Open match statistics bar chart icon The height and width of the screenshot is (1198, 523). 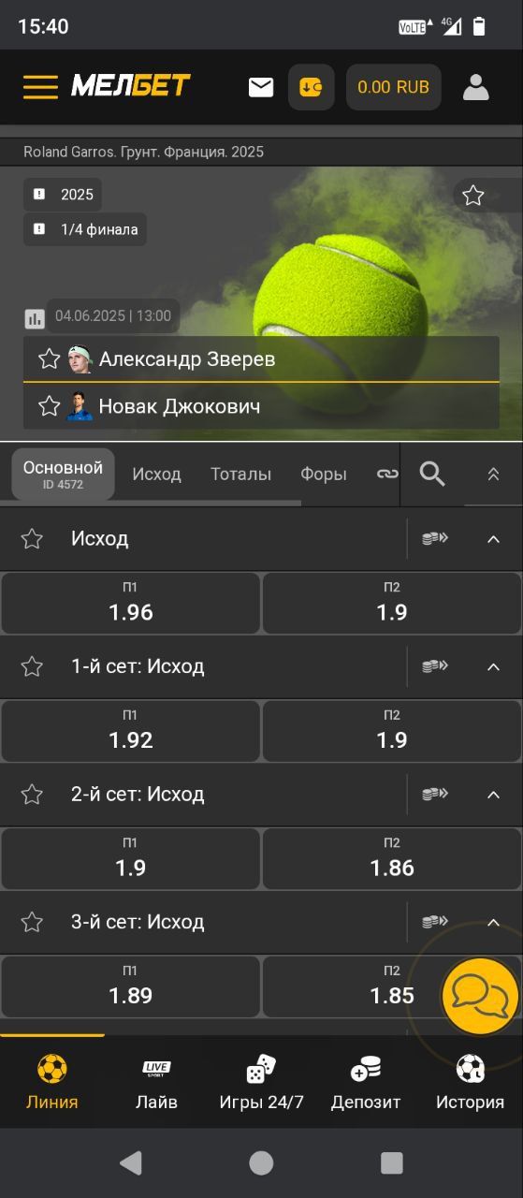point(35,319)
